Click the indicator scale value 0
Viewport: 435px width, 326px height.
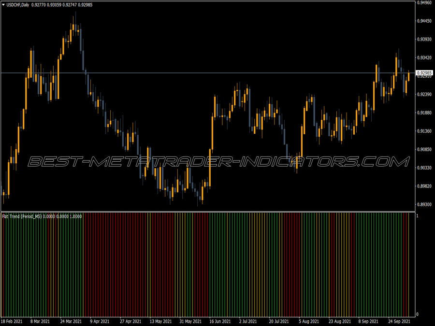click(417, 314)
